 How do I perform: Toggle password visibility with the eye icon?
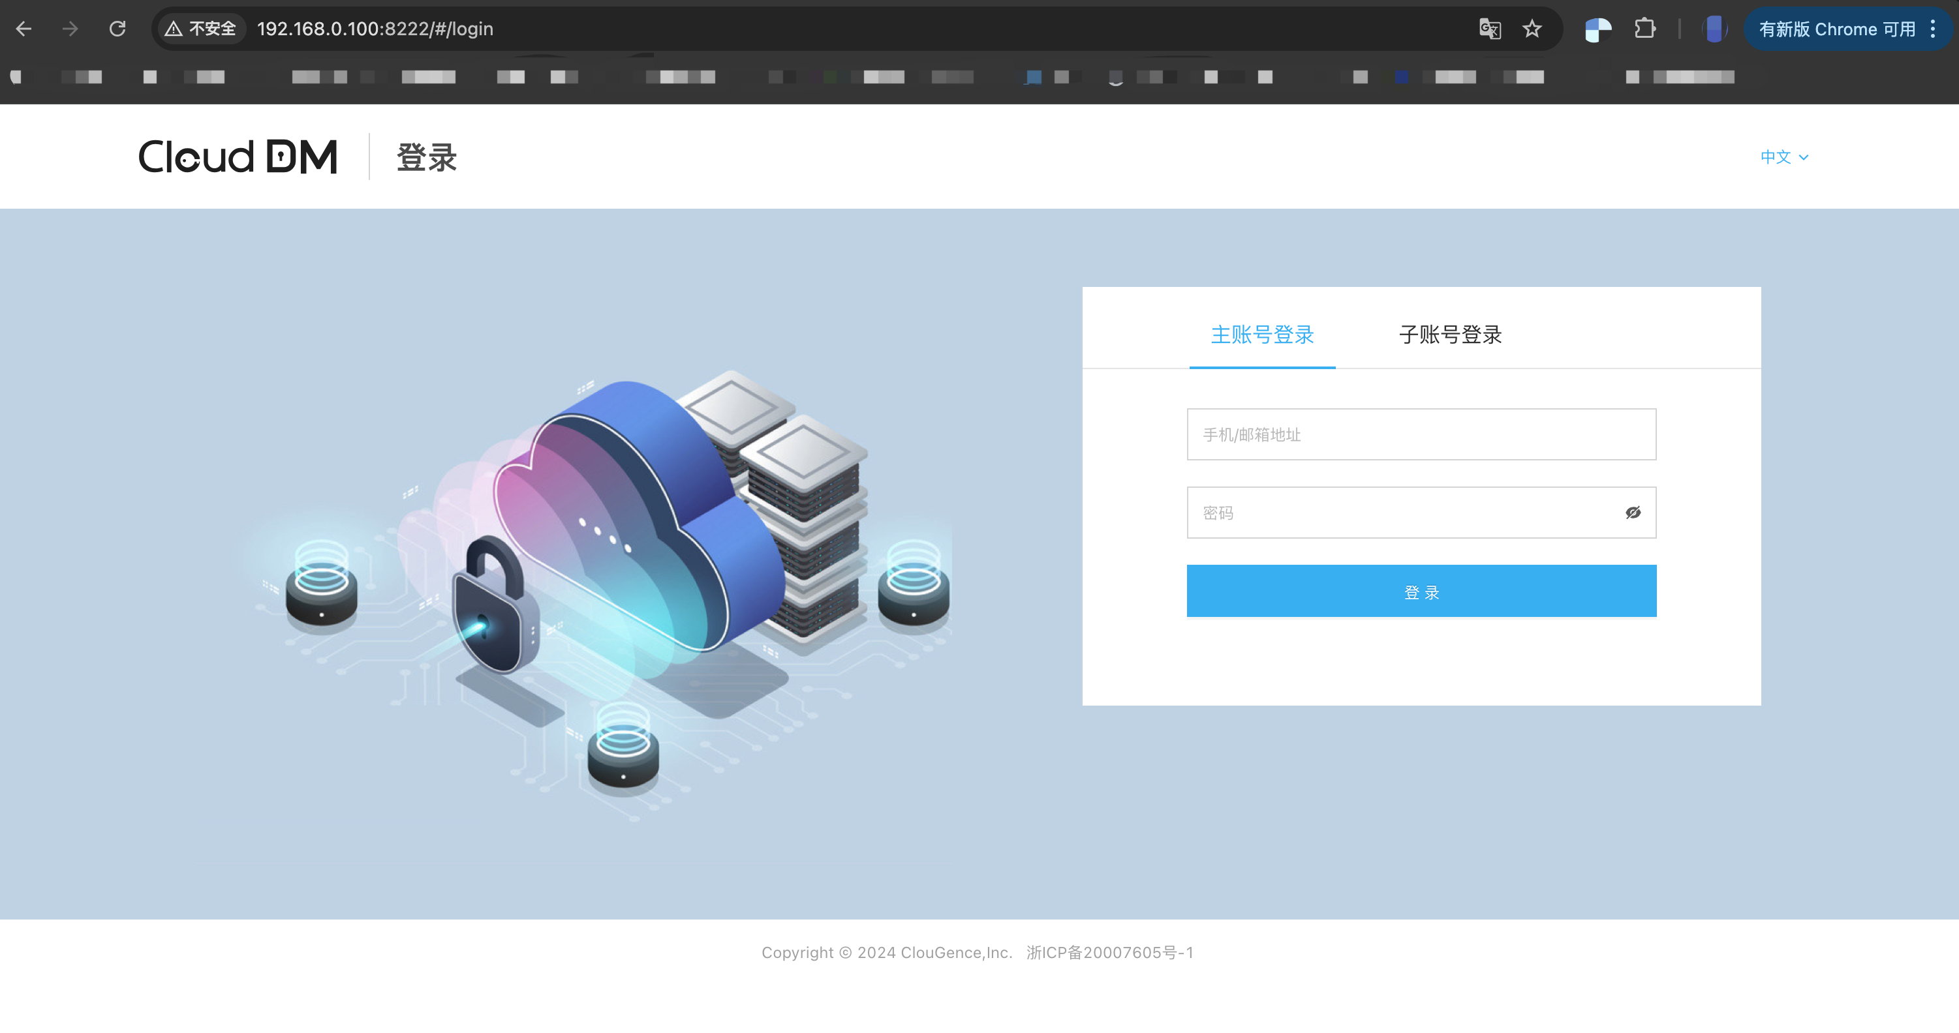[x=1633, y=513]
